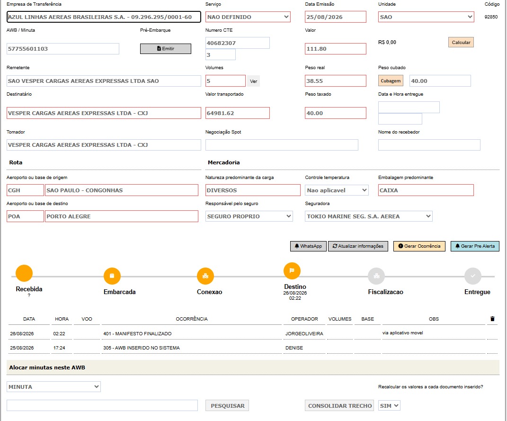This screenshot has height=421, width=507.
Task: Click the trash icon in occurrences header
Action: coord(492,319)
